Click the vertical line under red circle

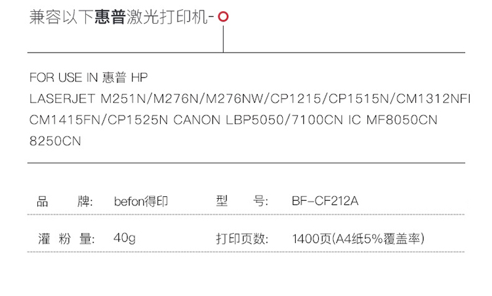(223, 39)
